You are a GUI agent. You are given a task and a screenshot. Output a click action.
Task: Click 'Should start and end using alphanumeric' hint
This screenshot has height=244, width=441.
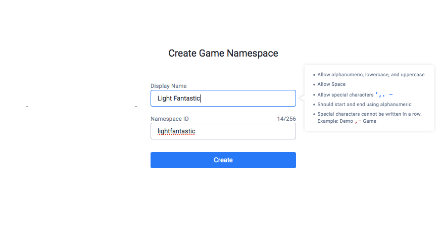tap(364, 104)
